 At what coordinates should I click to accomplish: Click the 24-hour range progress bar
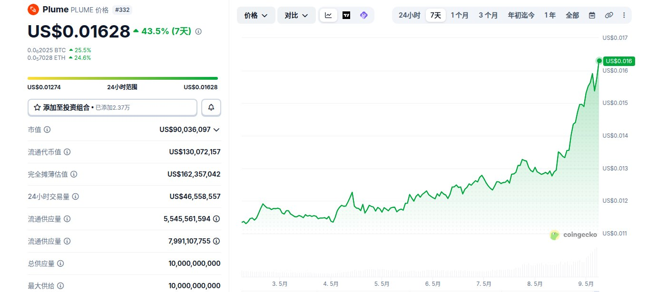[x=123, y=78]
